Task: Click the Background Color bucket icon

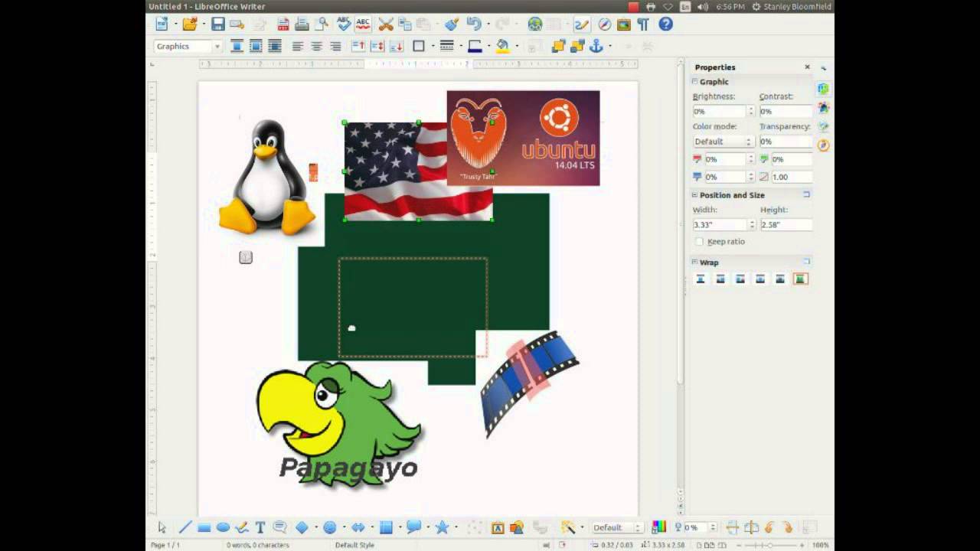Action: tap(502, 46)
